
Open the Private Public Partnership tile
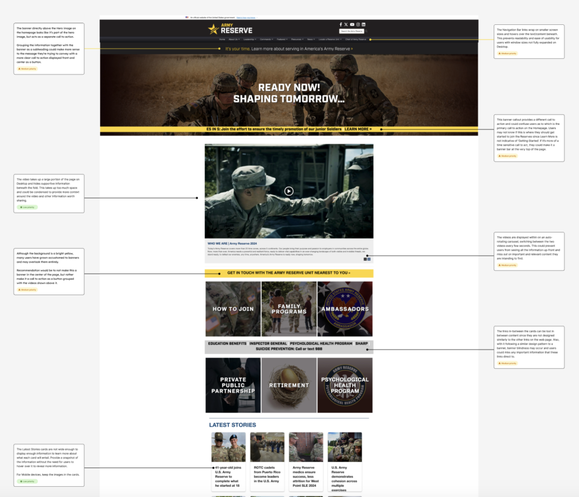[233, 385]
